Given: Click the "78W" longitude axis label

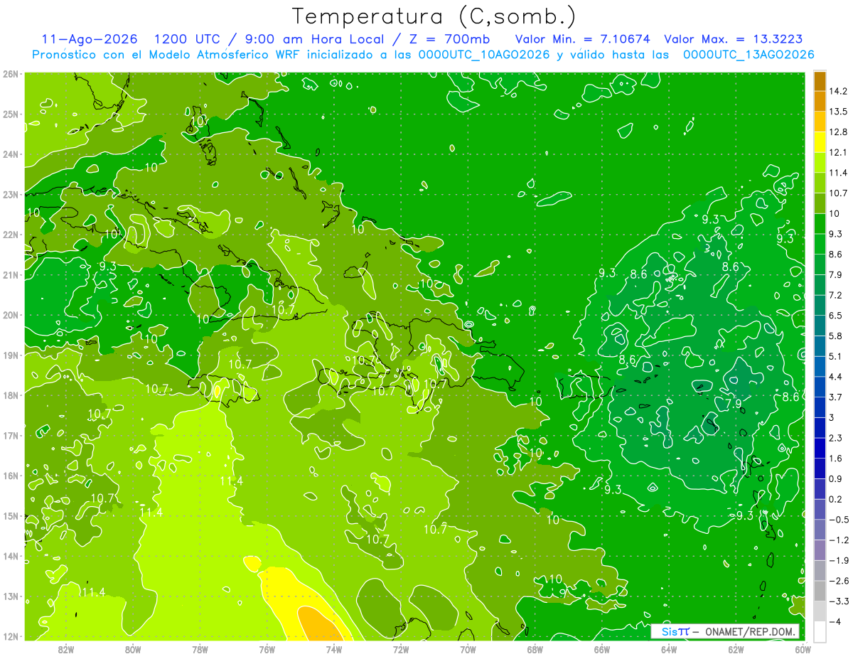Looking at the screenshot, I should [200, 648].
